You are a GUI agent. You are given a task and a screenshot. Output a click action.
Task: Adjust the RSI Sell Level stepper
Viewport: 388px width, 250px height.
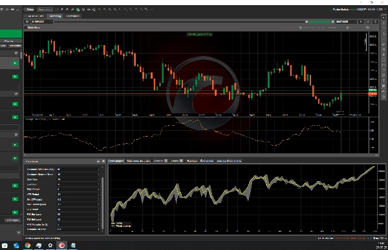tap(98, 219)
